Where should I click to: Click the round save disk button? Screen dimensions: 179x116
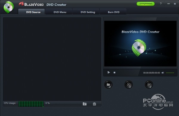149,84
